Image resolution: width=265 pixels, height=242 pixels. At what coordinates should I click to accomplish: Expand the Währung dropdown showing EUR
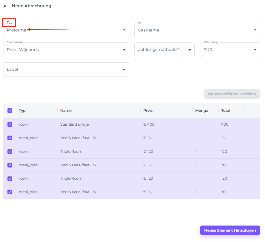coord(230,50)
